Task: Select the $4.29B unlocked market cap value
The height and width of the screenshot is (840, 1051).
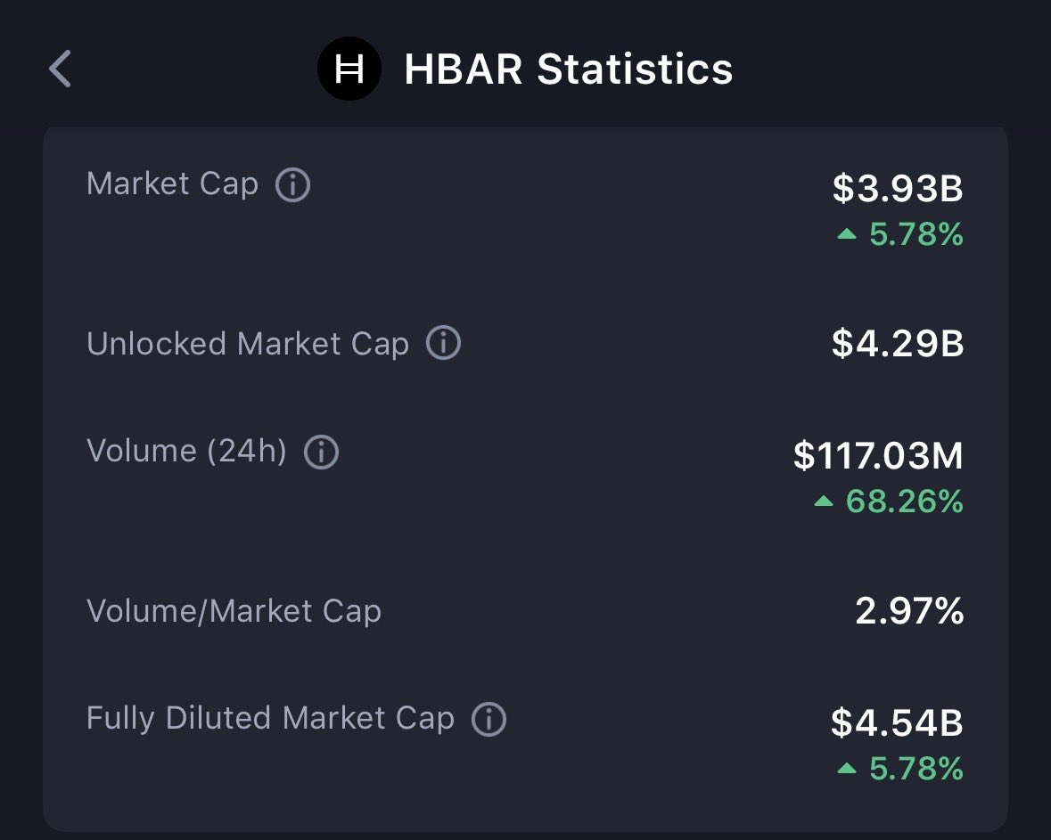Action: 898,344
